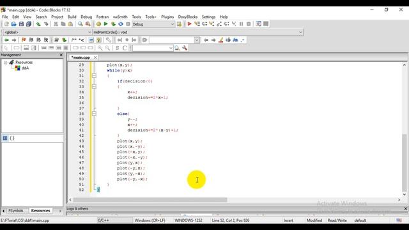Click the Cut scissors icon
The image size is (409, 230).
tap(56, 24)
